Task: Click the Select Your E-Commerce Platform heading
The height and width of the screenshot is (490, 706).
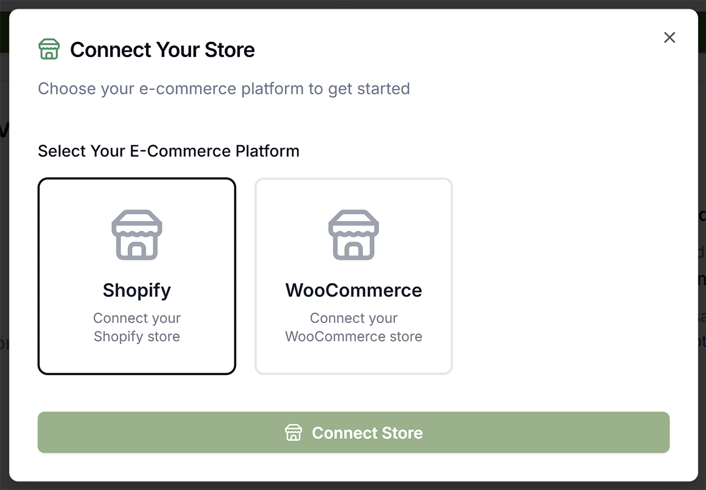Action: 168,151
